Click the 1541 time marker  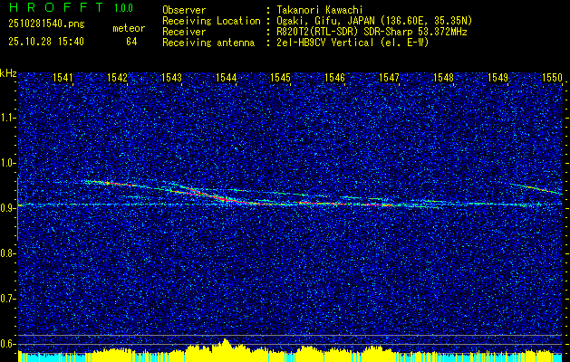63,79
